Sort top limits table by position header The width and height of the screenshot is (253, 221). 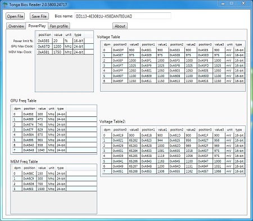click(x=44, y=35)
